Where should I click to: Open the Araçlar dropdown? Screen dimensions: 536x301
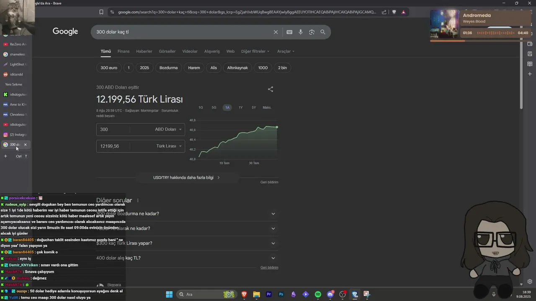click(286, 51)
